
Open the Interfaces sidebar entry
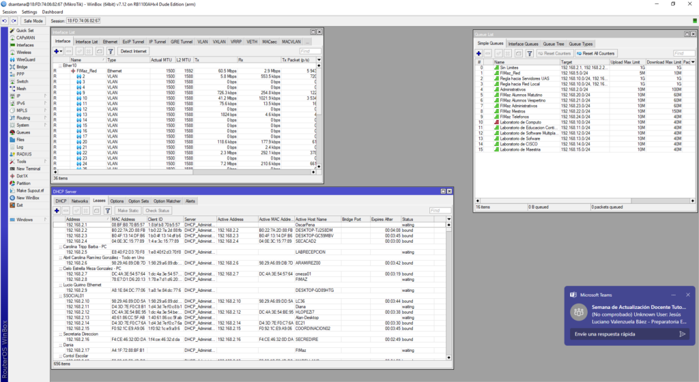pyautogui.click(x=25, y=45)
